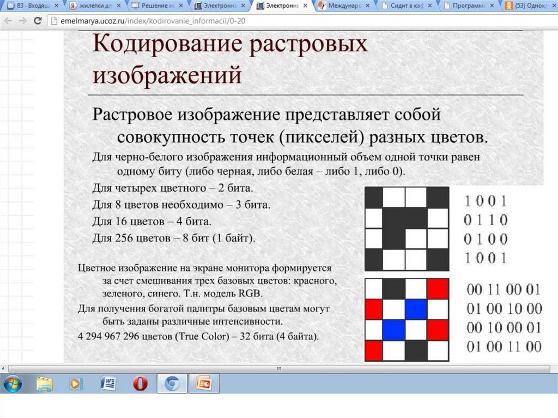
Task: Close the 'Междунар' tab
Action: point(367,5)
